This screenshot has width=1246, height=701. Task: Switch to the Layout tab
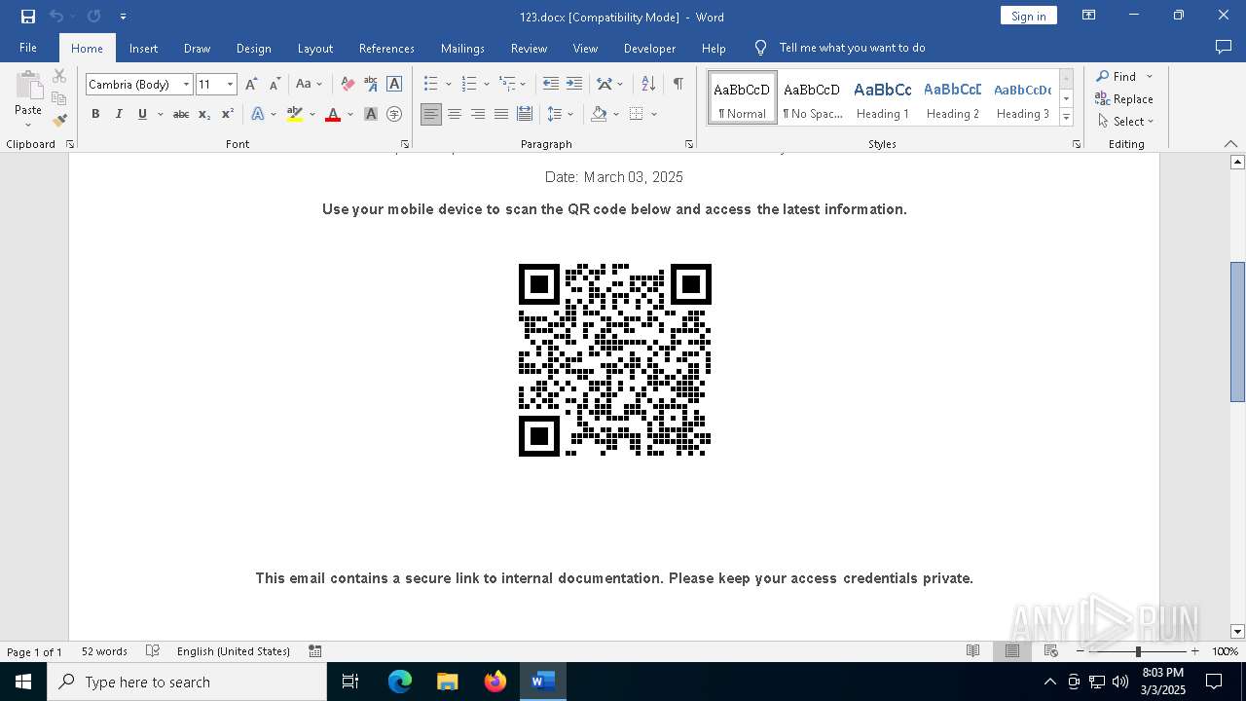click(314, 48)
